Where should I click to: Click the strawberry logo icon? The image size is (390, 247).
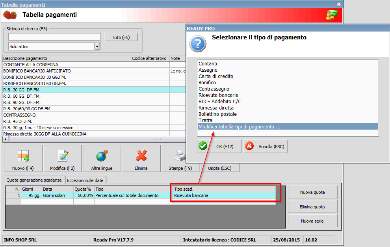click(x=10, y=15)
